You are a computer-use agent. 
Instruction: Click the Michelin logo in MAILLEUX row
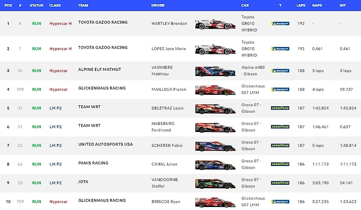click(x=280, y=89)
